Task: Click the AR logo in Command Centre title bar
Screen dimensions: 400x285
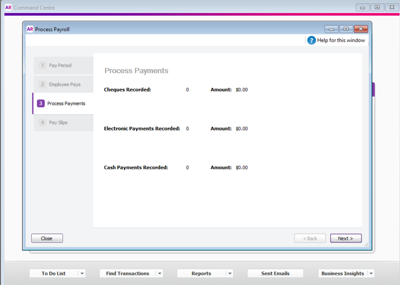Action: [8, 8]
